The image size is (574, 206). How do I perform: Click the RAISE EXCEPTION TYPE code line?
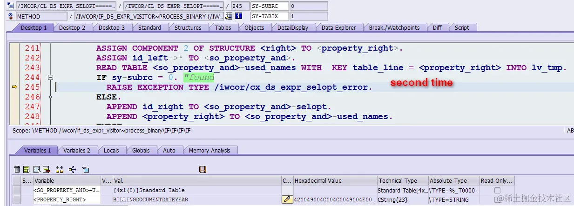pyautogui.click(x=239, y=87)
